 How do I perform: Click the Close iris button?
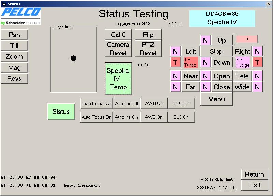222,87
